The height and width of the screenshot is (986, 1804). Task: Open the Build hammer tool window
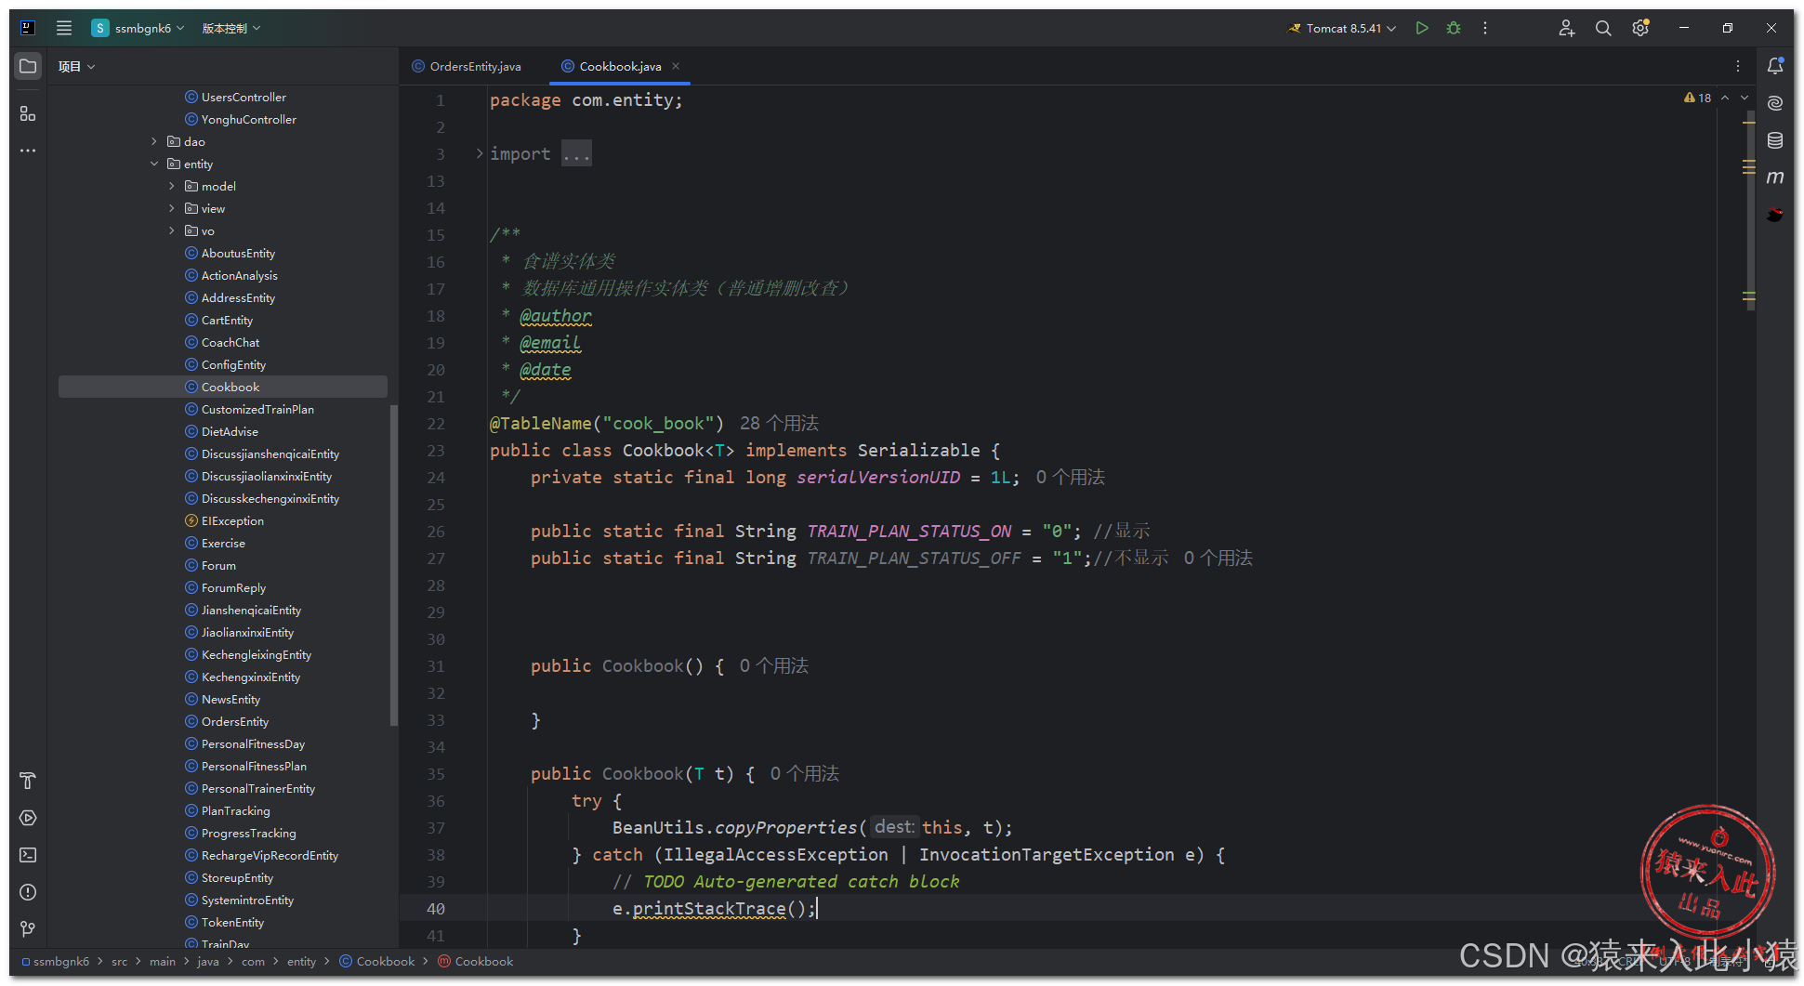[x=28, y=781]
